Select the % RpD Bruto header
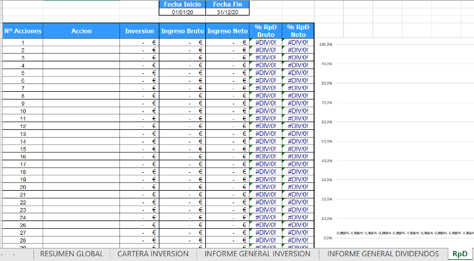Screen dimensions: 474x261 [x=265, y=31]
